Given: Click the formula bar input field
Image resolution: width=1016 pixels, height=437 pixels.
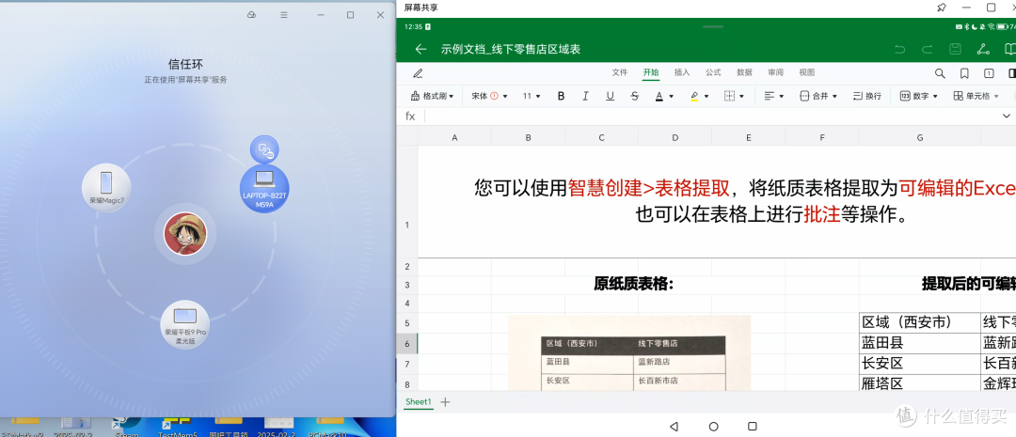Looking at the screenshot, I should coord(712,116).
